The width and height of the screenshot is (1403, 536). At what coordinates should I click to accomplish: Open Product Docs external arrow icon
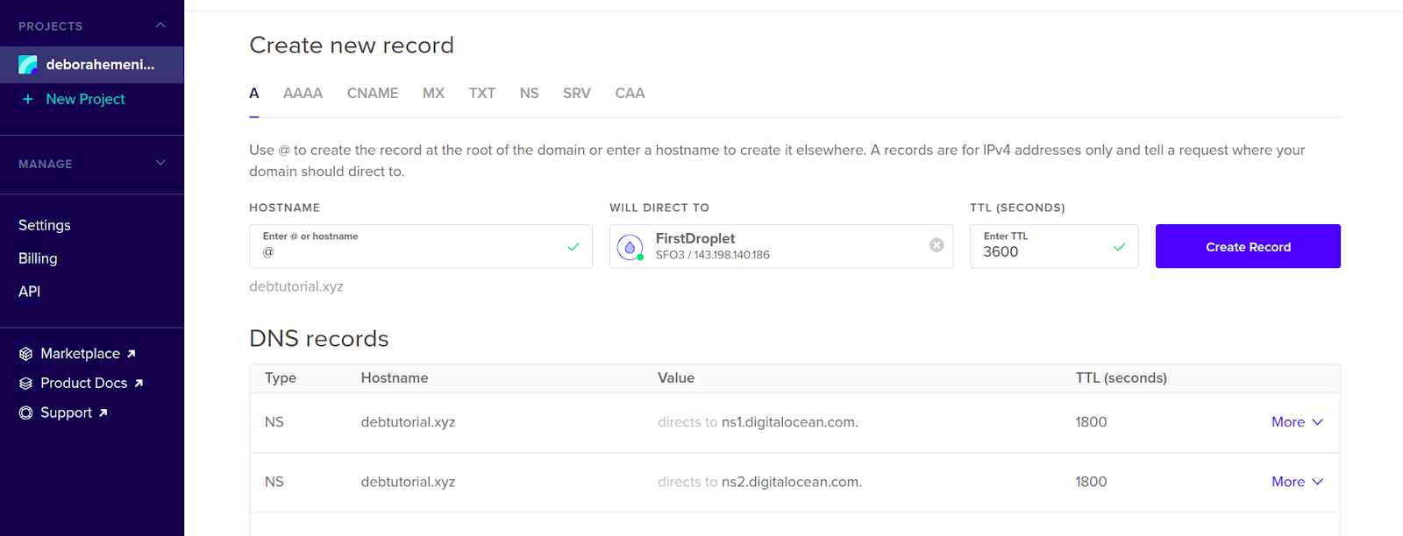pyautogui.click(x=139, y=384)
